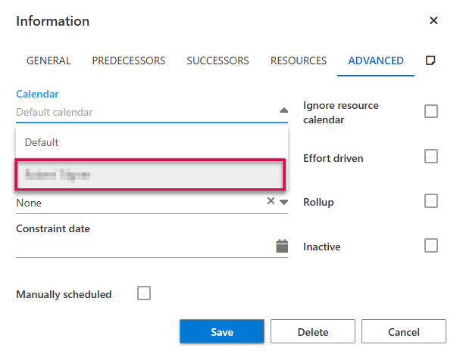Go to the RESOURCES tab

299,61
